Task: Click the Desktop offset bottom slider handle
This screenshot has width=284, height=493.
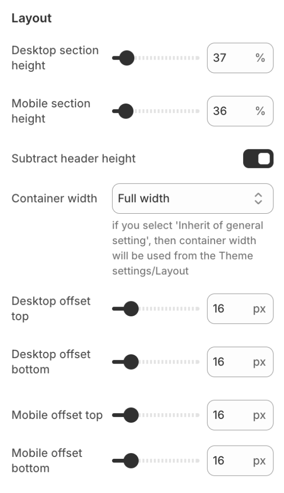Action: (x=131, y=362)
